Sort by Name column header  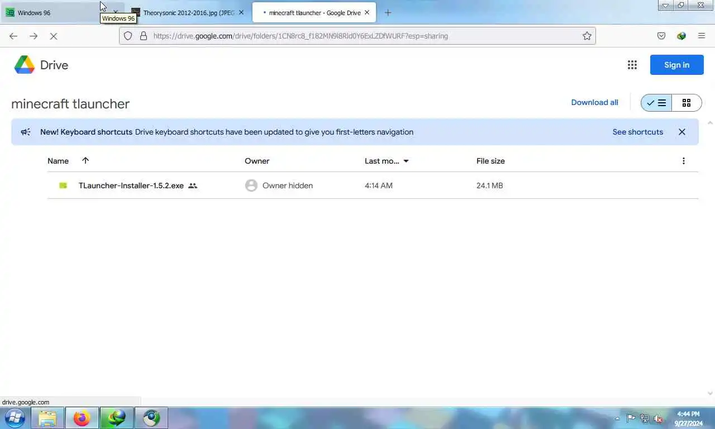point(58,161)
